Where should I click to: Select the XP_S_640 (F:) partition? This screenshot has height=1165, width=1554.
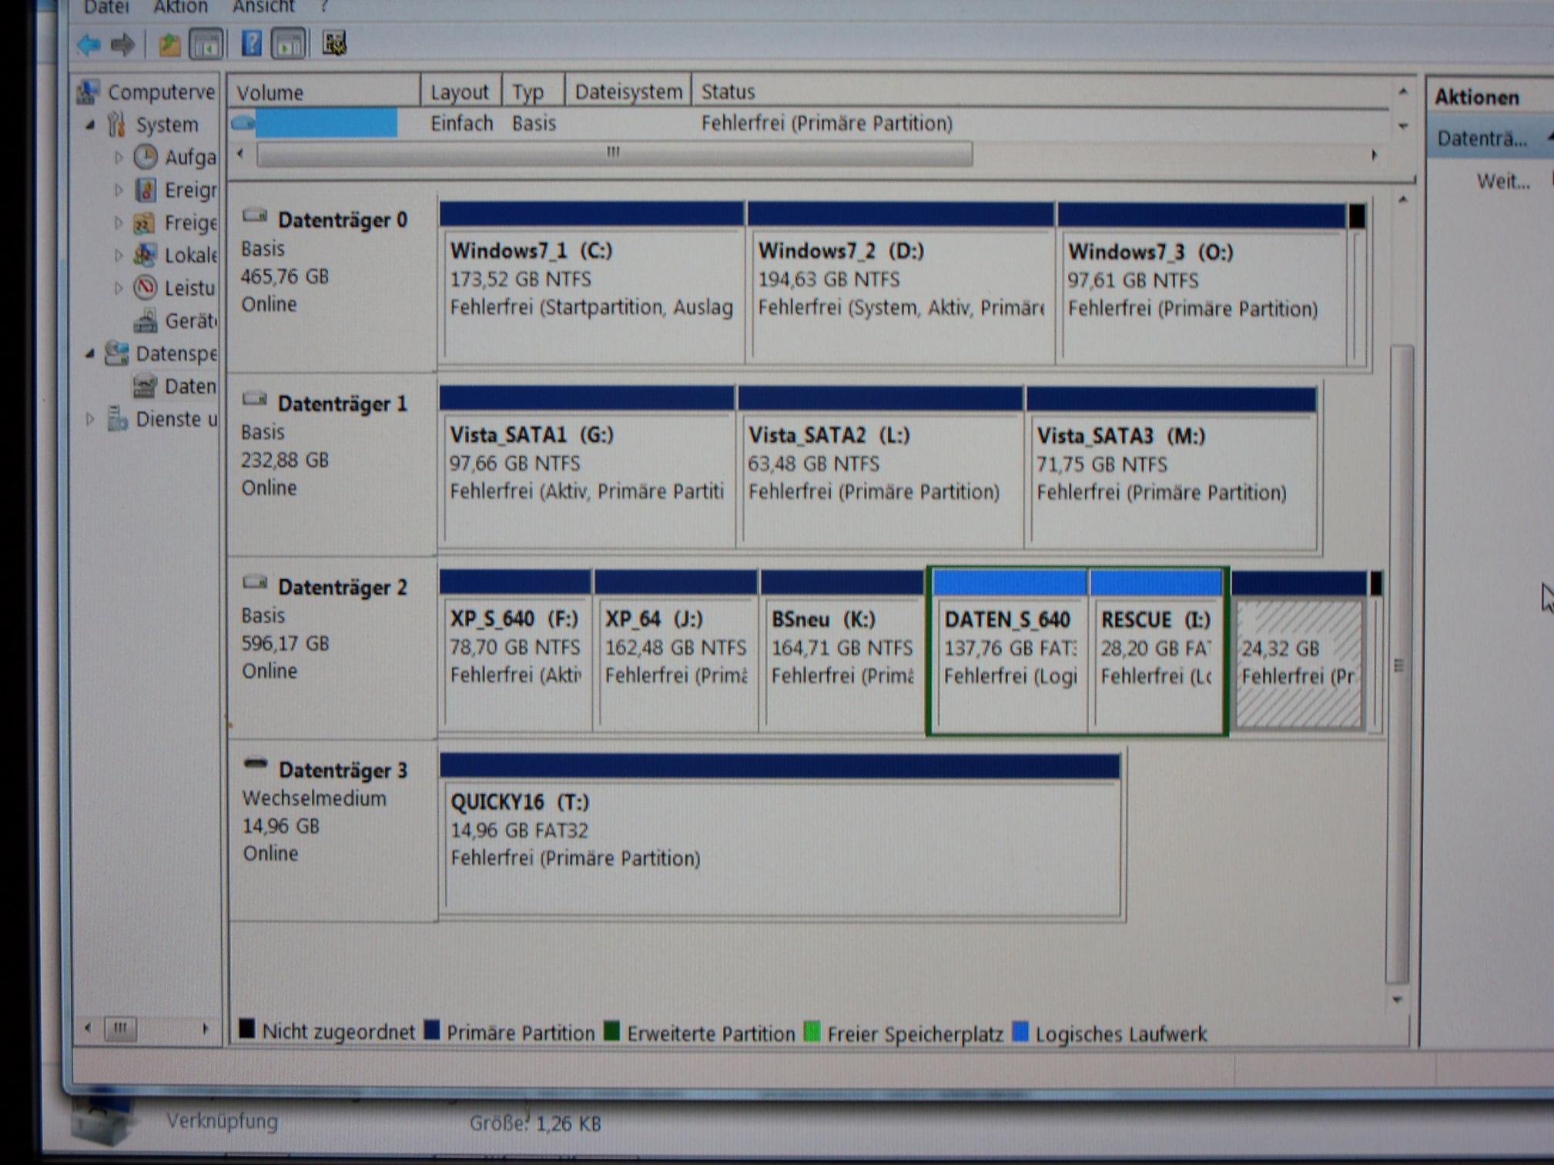515,650
